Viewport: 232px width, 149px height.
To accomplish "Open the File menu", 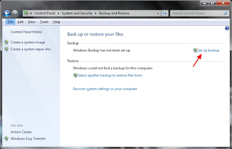I will (x=11, y=22).
